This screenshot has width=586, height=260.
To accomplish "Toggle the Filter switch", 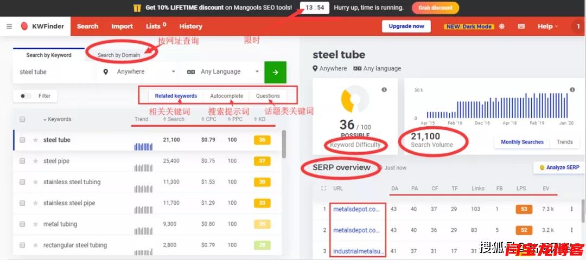I will pyautogui.click(x=25, y=96).
